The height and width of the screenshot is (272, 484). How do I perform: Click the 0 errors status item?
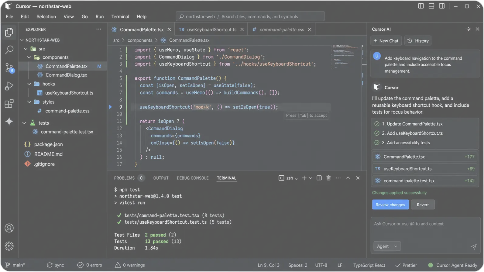pyautogui.click(x=90, y=265)
